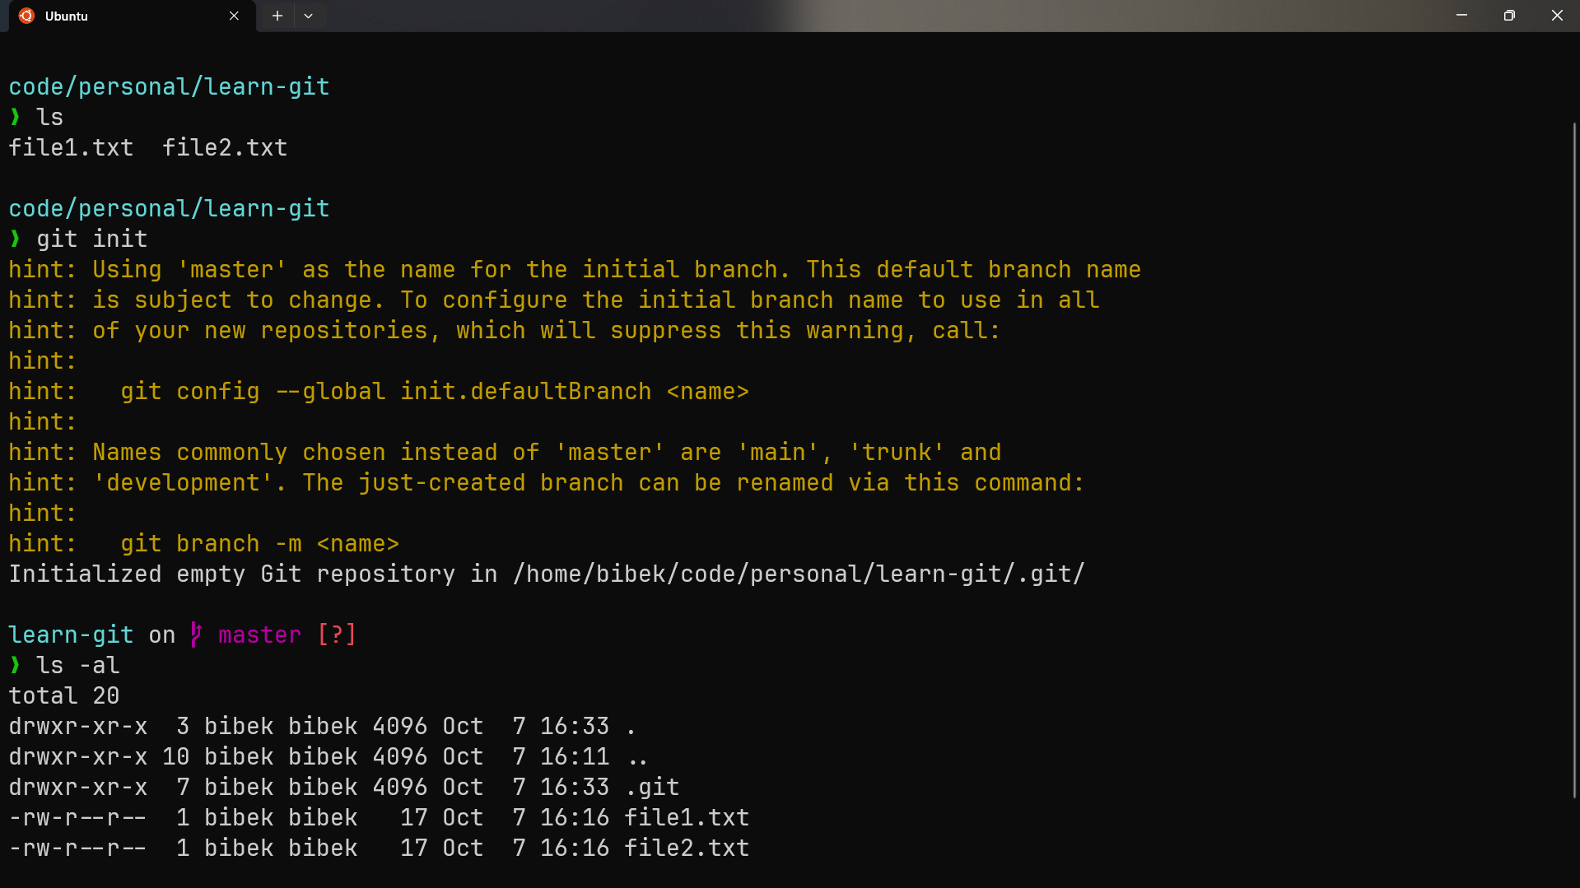Select the file1.txt name in ls output
1580x888 pixels.
[x=71, y=147]
